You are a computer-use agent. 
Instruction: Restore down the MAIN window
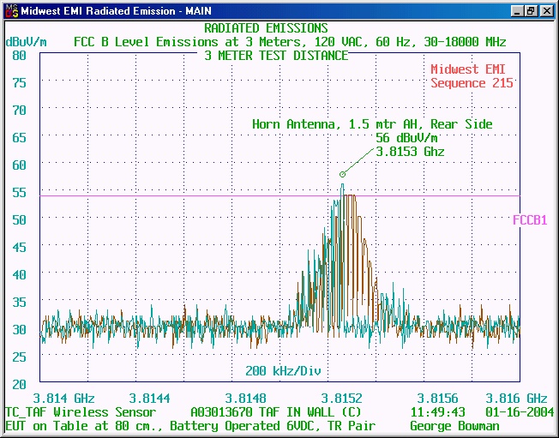[x=531, y=11]
